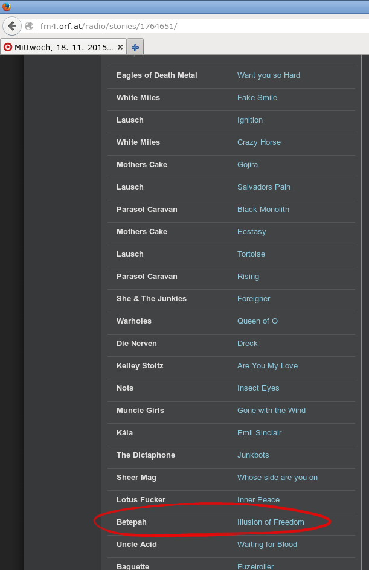Open the Waiting for Blood link
369x570 pixels.
(267, 545)
